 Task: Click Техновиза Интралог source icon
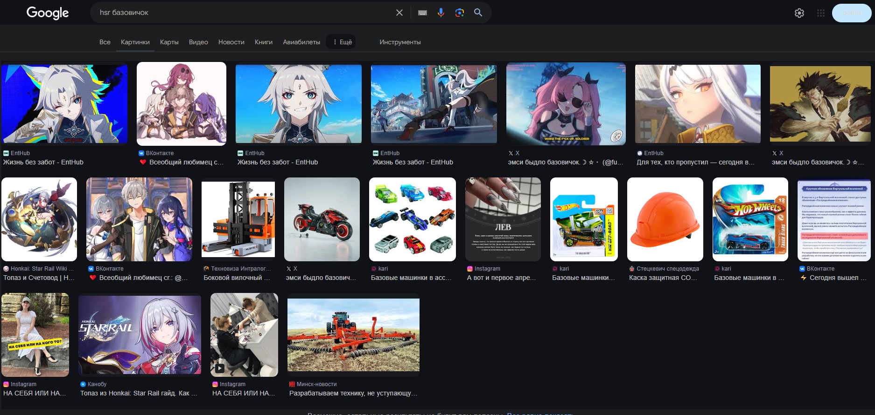(x=206, y=269)
